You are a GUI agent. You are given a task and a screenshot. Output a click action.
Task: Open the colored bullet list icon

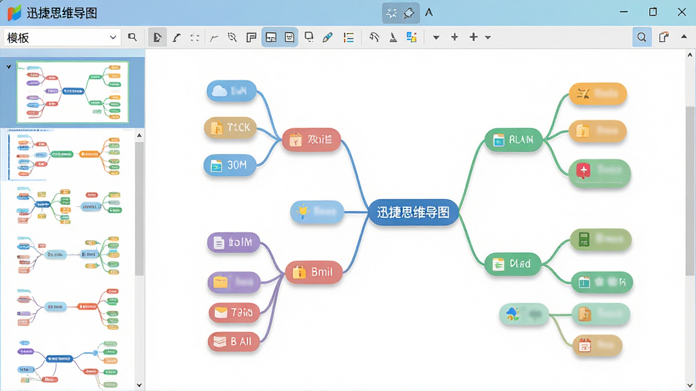pyautogui.click(x=349, y=37)
